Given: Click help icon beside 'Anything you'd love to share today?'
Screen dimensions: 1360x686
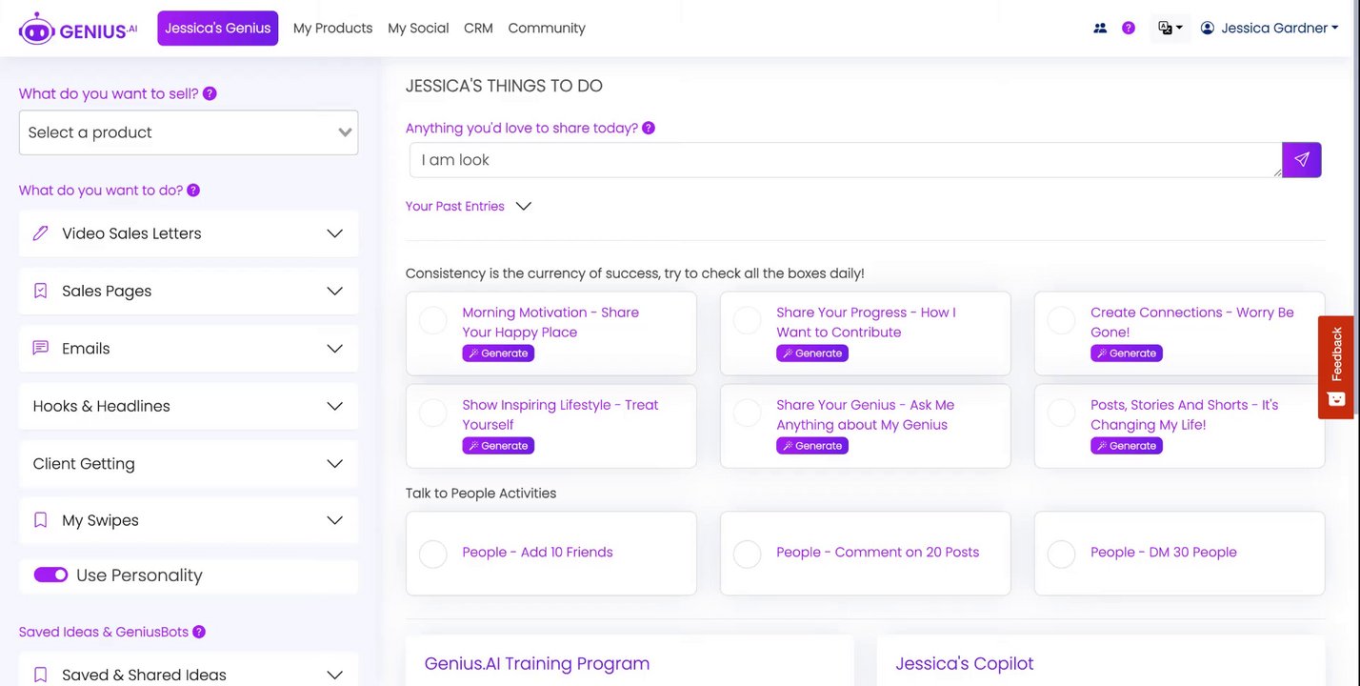Looking at the screenshot, I should (649, 128).
